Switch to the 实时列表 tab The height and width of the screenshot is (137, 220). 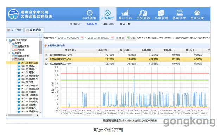pyautogui.click(x=14, y=30)
